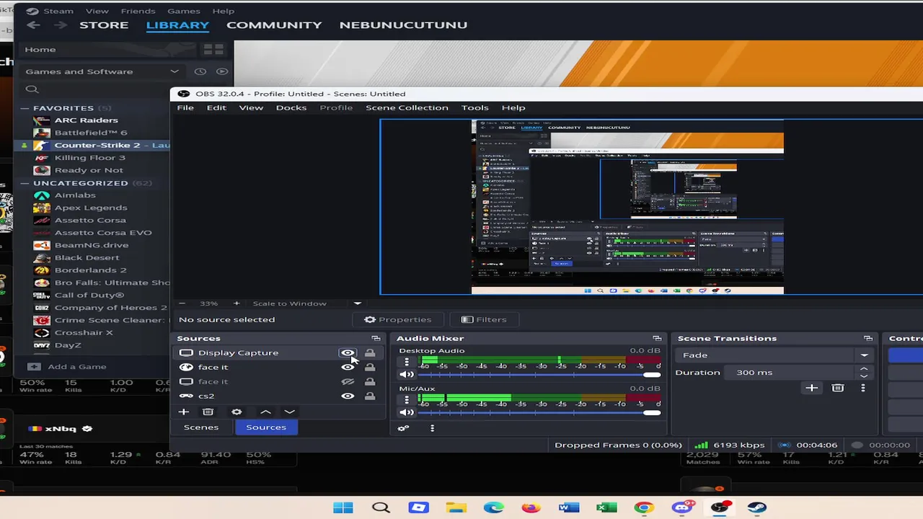Hide the Display Capture source

(348, 352)
